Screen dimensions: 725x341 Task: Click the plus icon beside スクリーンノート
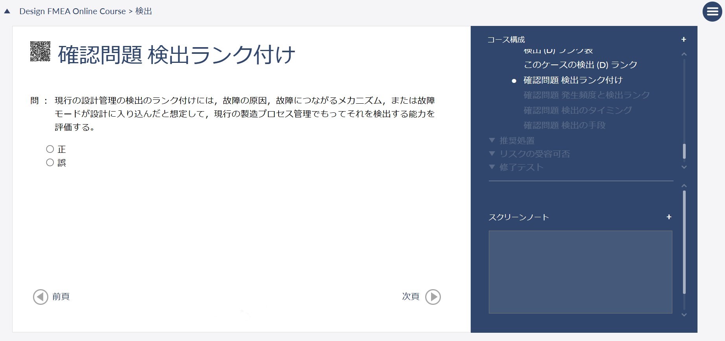pyautogui.click(x=669, y=217)
